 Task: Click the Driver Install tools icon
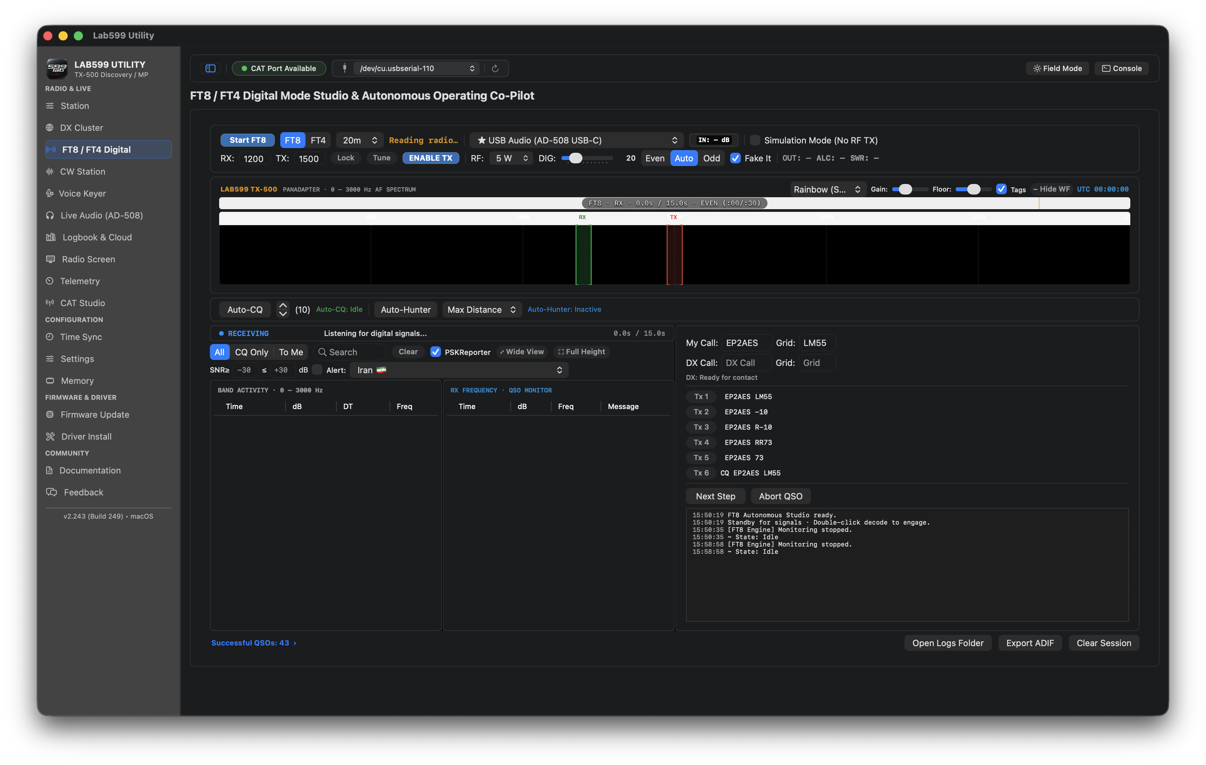tap(50, 437)
